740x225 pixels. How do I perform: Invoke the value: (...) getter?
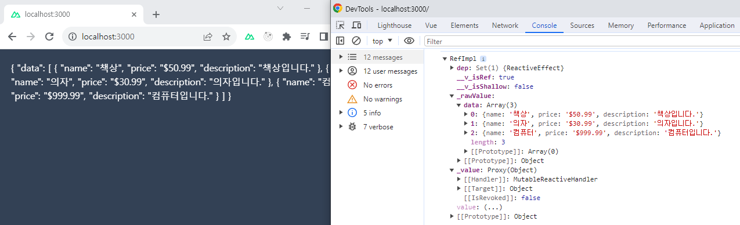[x=494, y=207]
